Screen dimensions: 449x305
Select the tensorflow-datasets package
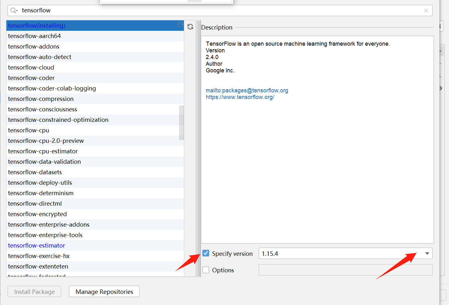click(35, 172)
